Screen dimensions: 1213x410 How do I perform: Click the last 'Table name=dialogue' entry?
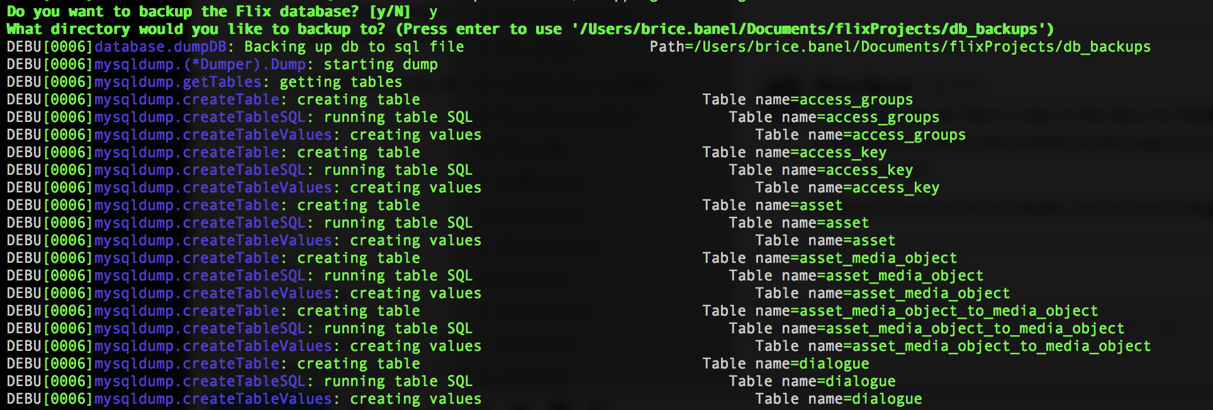(838, 399)
